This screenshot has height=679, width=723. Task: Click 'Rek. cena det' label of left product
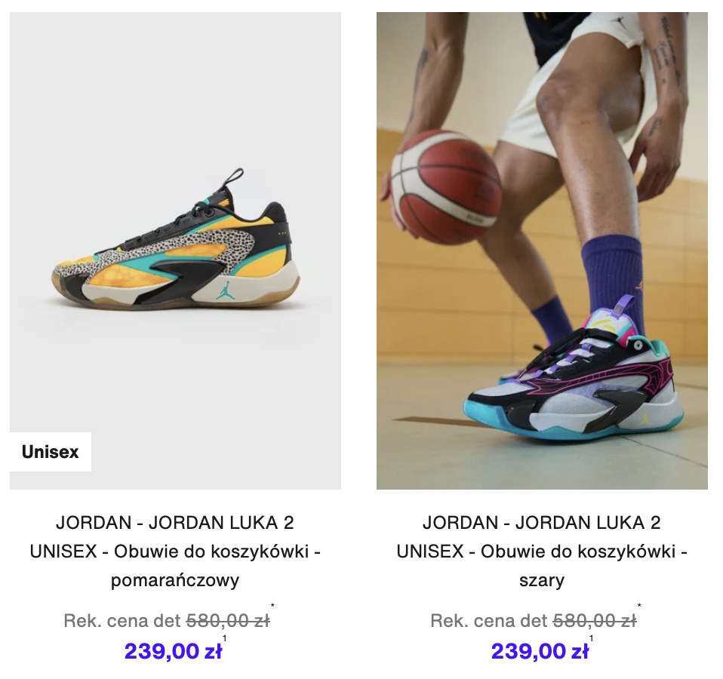pyautogui.click(x=122, y=622)
